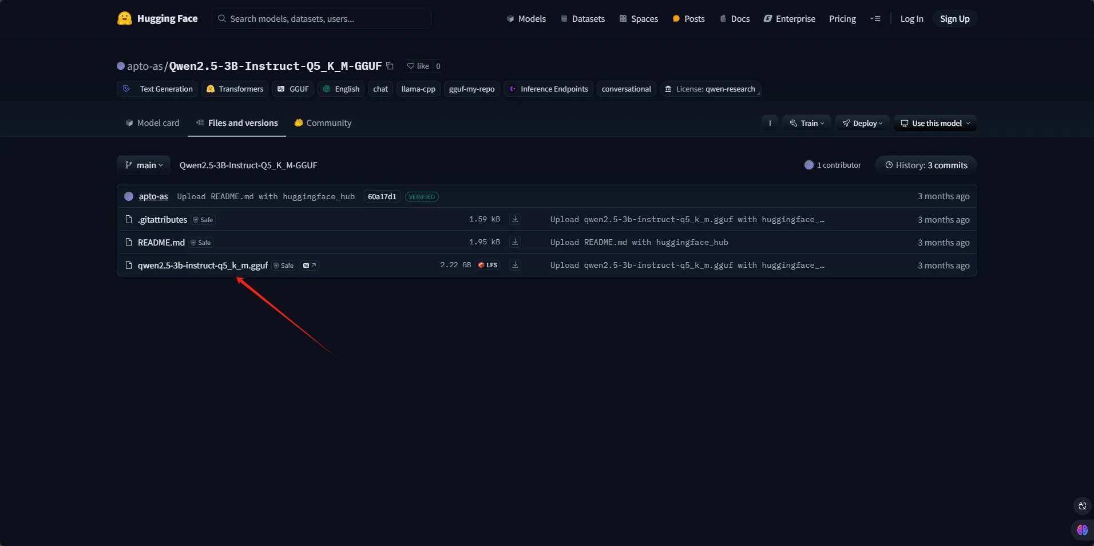Click the llama-cpp tag

tap(418, 89)
